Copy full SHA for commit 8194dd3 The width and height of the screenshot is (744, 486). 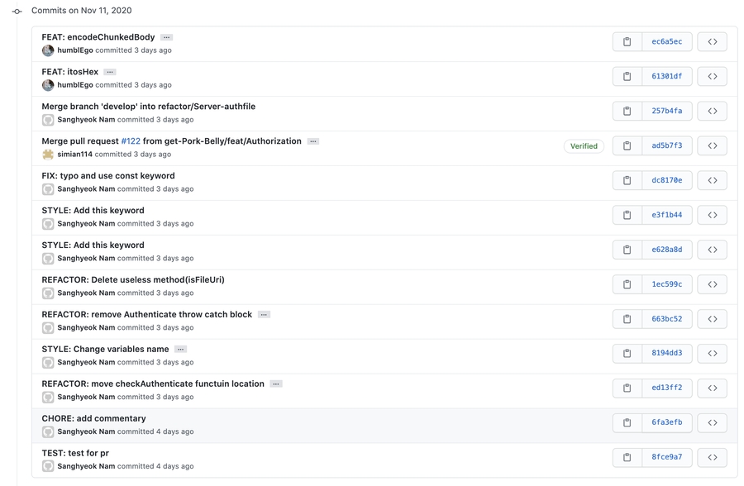pyautogui.click(x=627, y=354)
